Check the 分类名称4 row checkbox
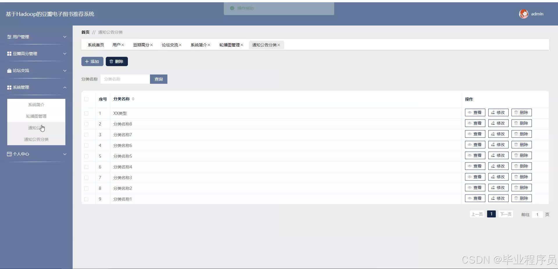Screen dimensions: 558x269 86,167
